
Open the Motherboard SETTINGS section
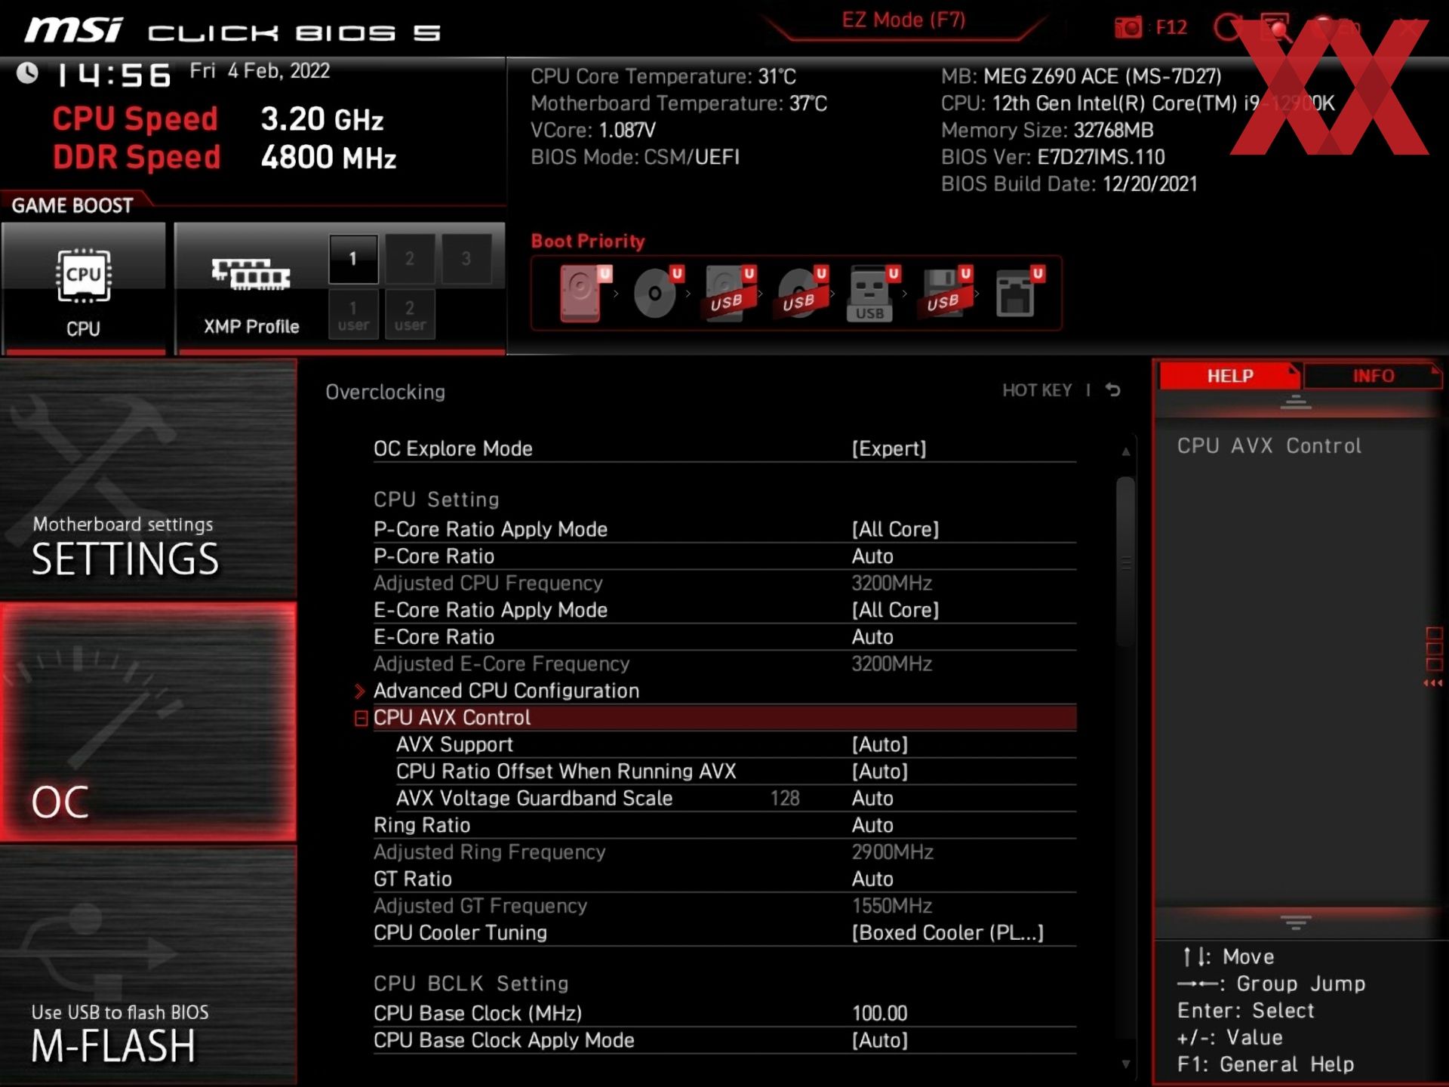point(148,478)
